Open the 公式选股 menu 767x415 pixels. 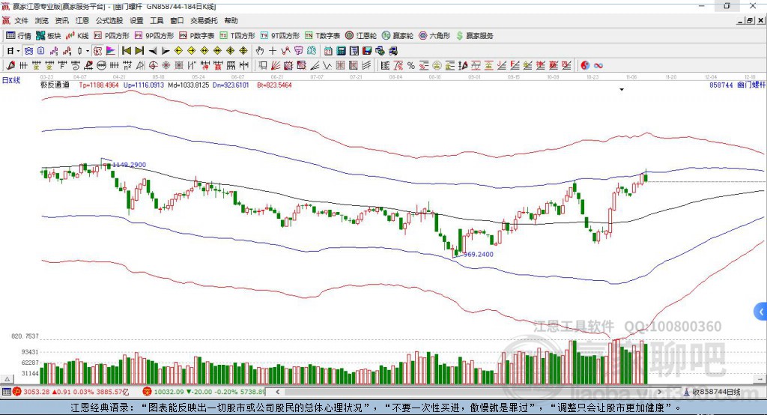coord(109,21)
